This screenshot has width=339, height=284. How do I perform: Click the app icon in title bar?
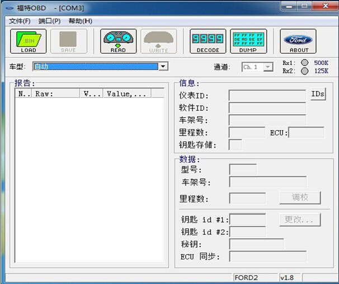(x=10, y=7)
